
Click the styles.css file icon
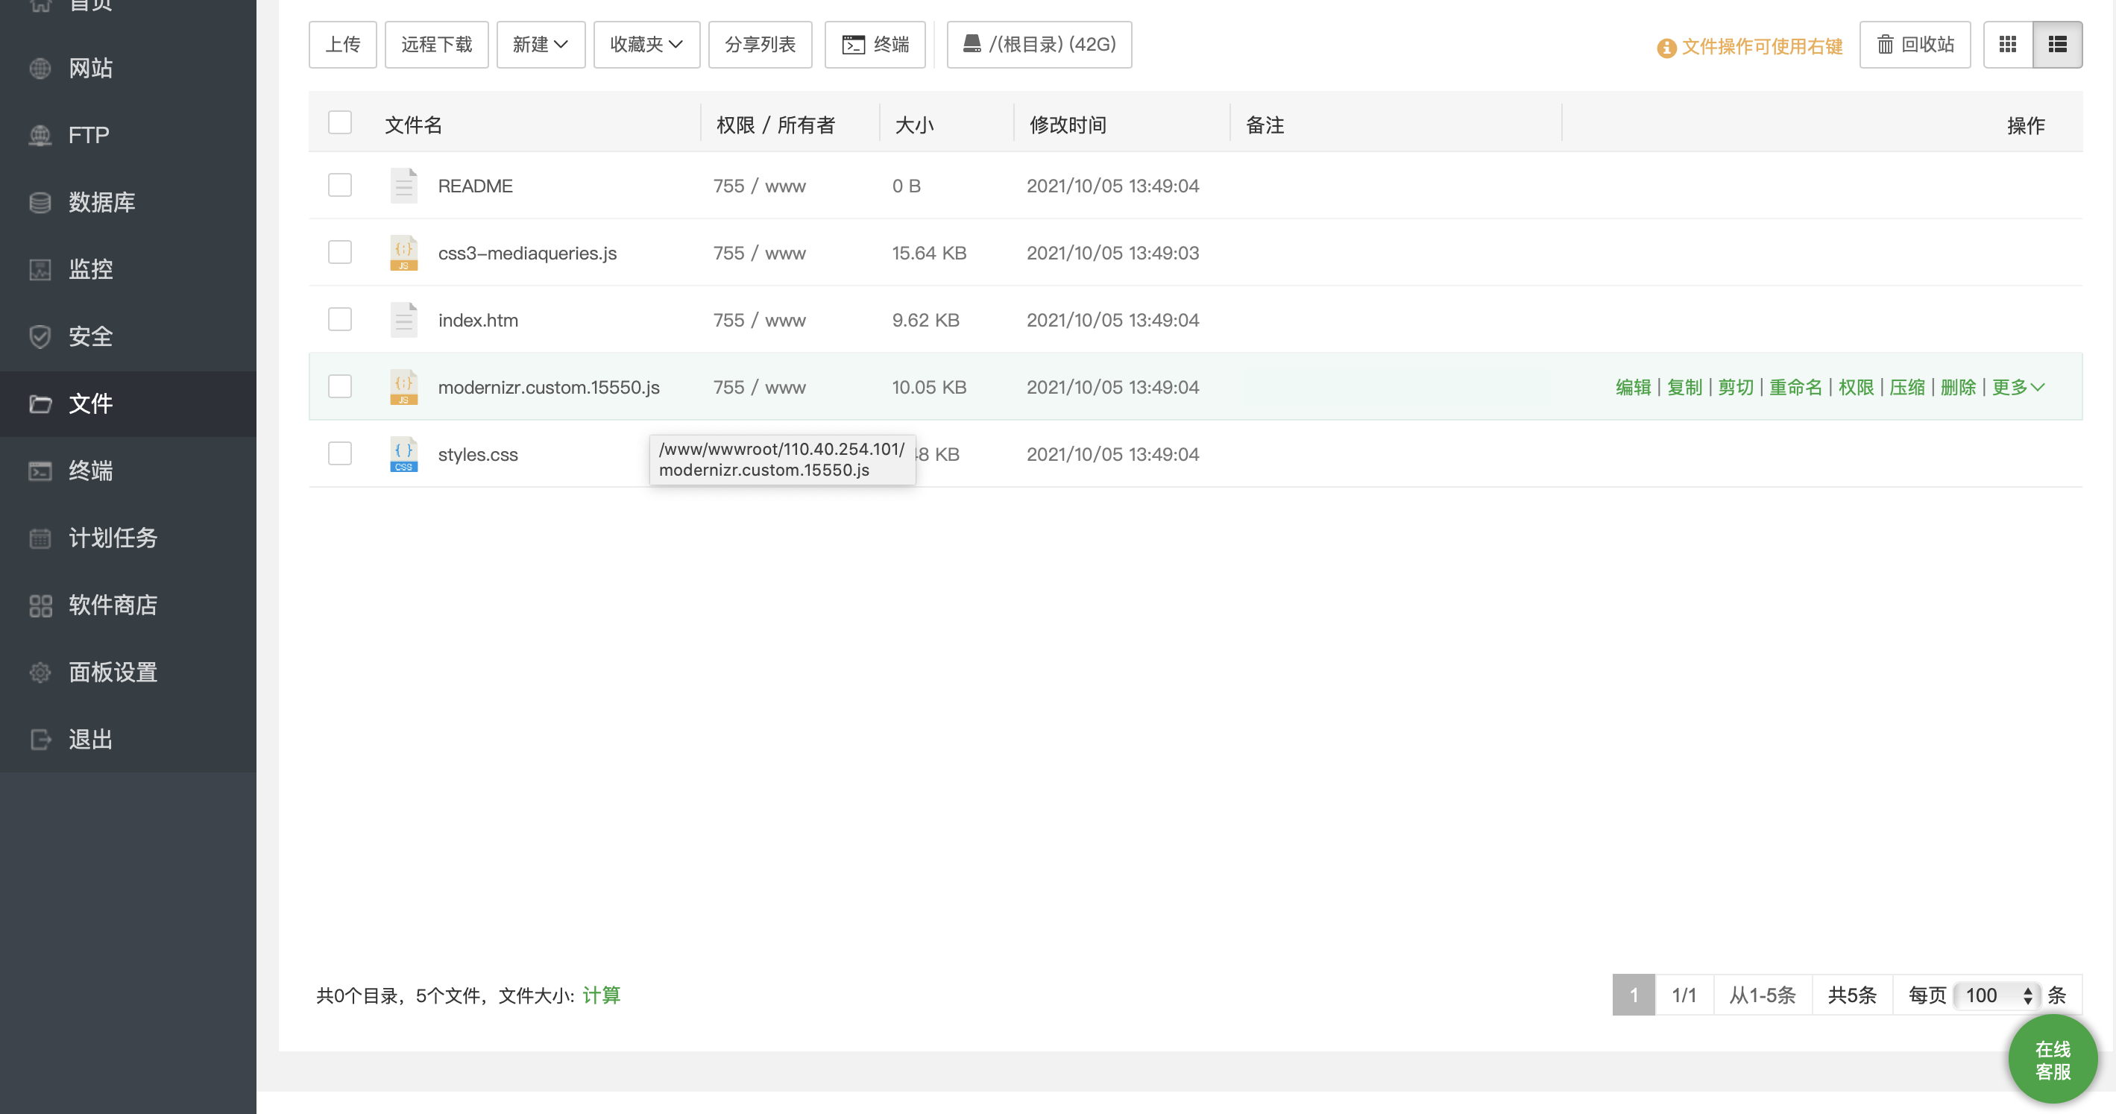403,454
